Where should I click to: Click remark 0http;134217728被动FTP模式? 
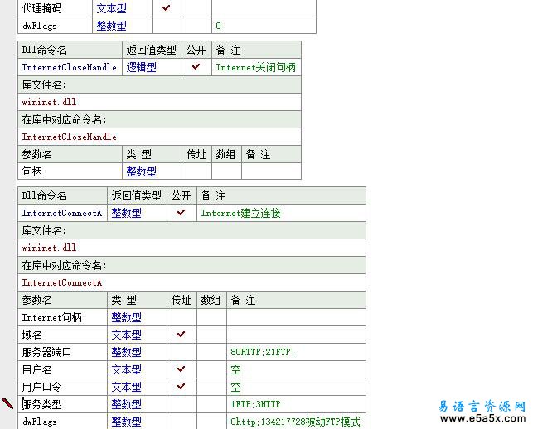(295, 422)
